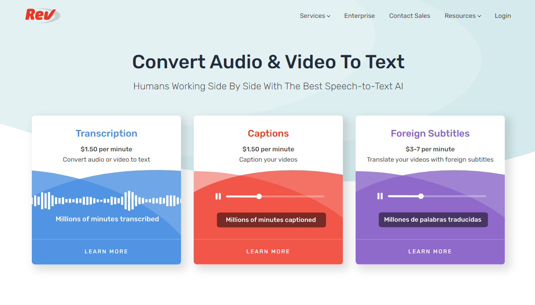Image resolution: width=535 pixels, height=305 pixels.
Task: Click the Rev logo
Action: (x=43, y=15)
